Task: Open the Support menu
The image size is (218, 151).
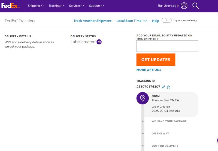Action: click(x=96, y=6)
